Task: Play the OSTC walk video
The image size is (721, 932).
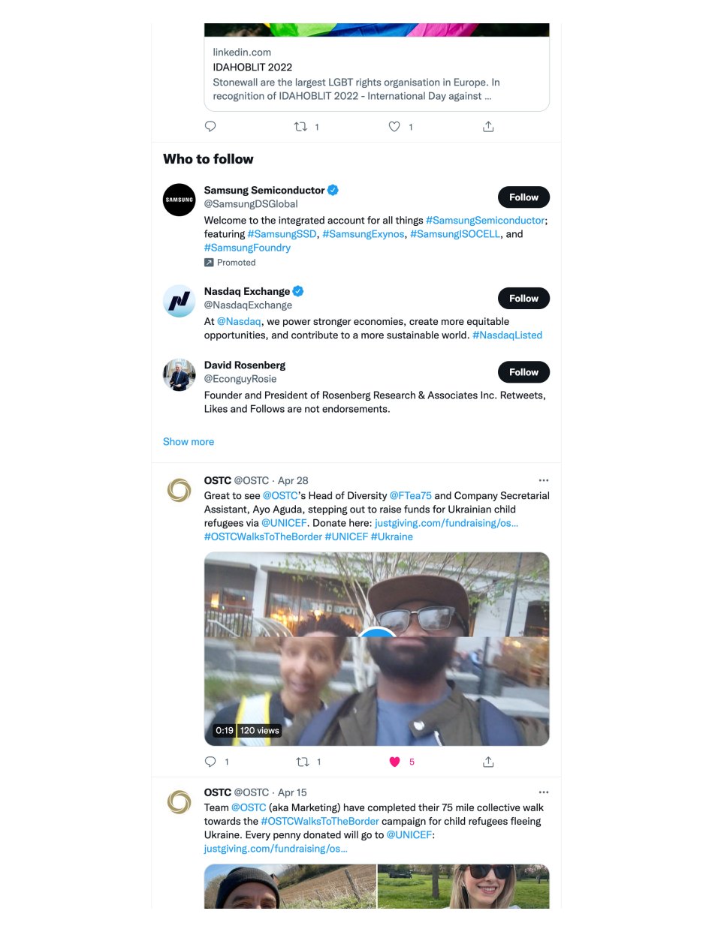Action: pyautogui.click(x=376, y=648)
